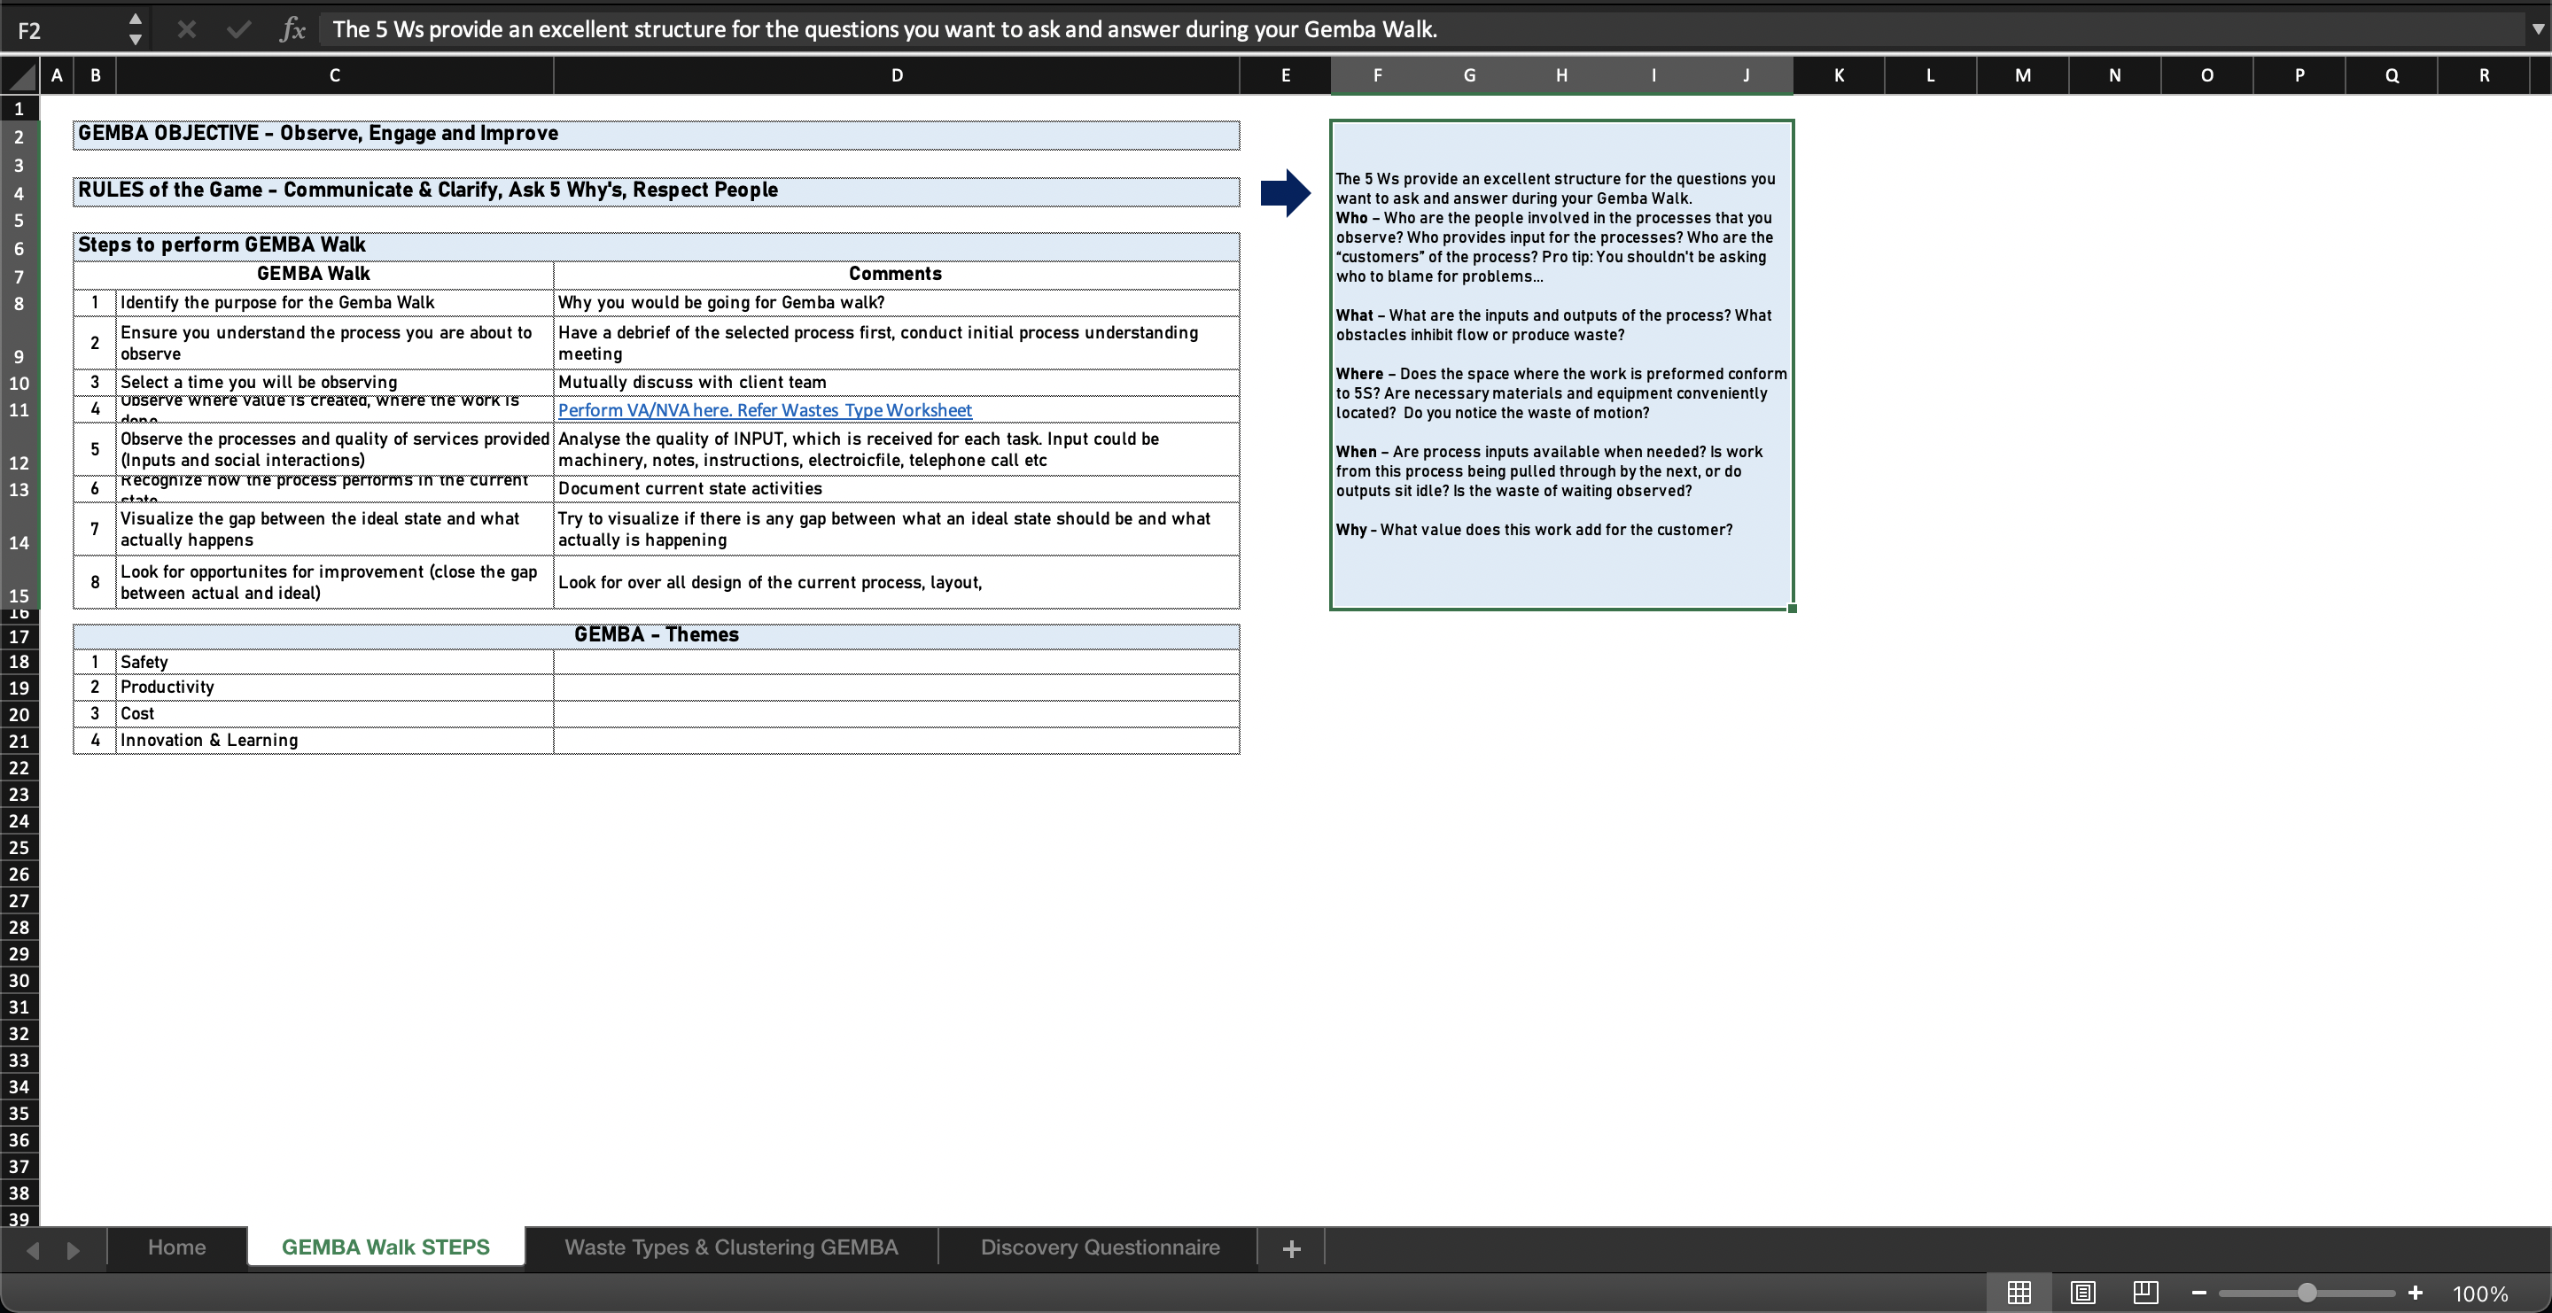Select column R header
The image size is (2552, 1313).
tap(2484, 75)
